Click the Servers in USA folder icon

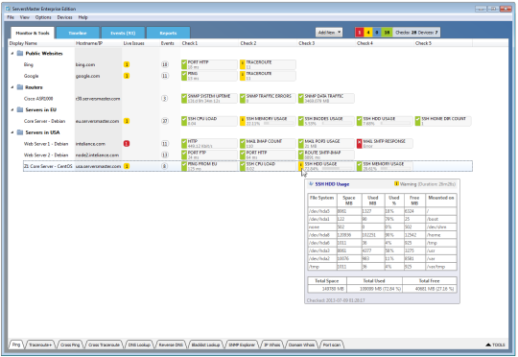(x=20, y=132)
